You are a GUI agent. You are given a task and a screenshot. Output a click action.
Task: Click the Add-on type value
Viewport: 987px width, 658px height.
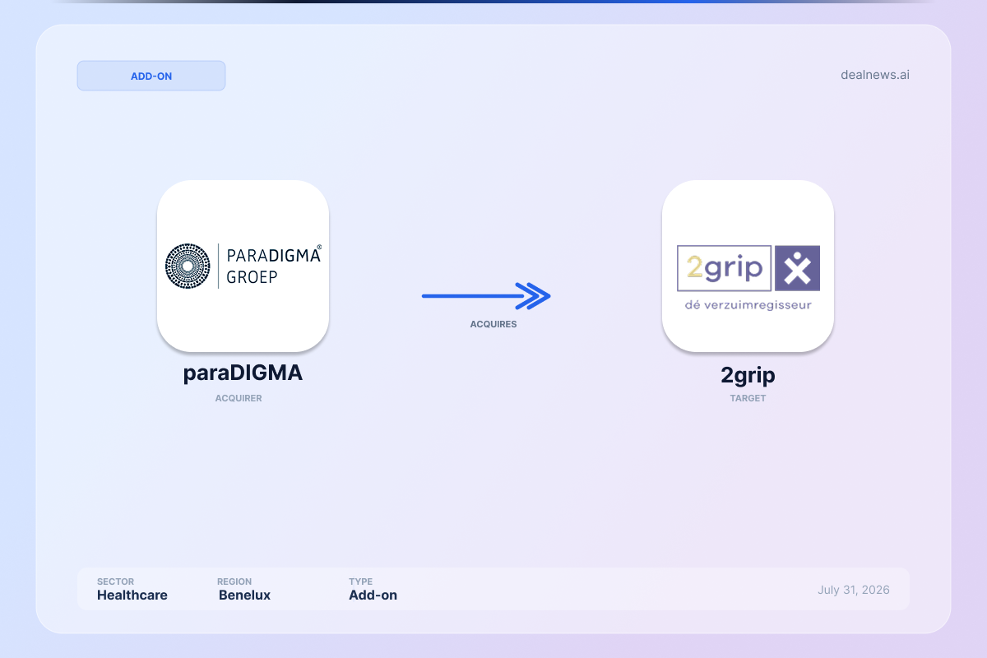[373, 595]
